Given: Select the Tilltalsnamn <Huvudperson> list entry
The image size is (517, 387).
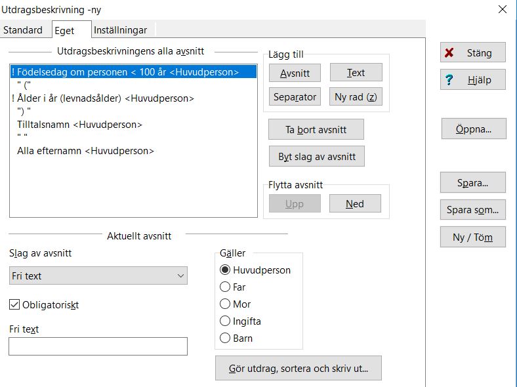Looking at the screenshot, I should pos(79,125).
